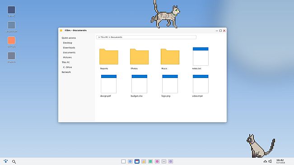The width and height of the screenshot is (294, 165).
Task: Open the paw start menu icon
Action: 5,161
